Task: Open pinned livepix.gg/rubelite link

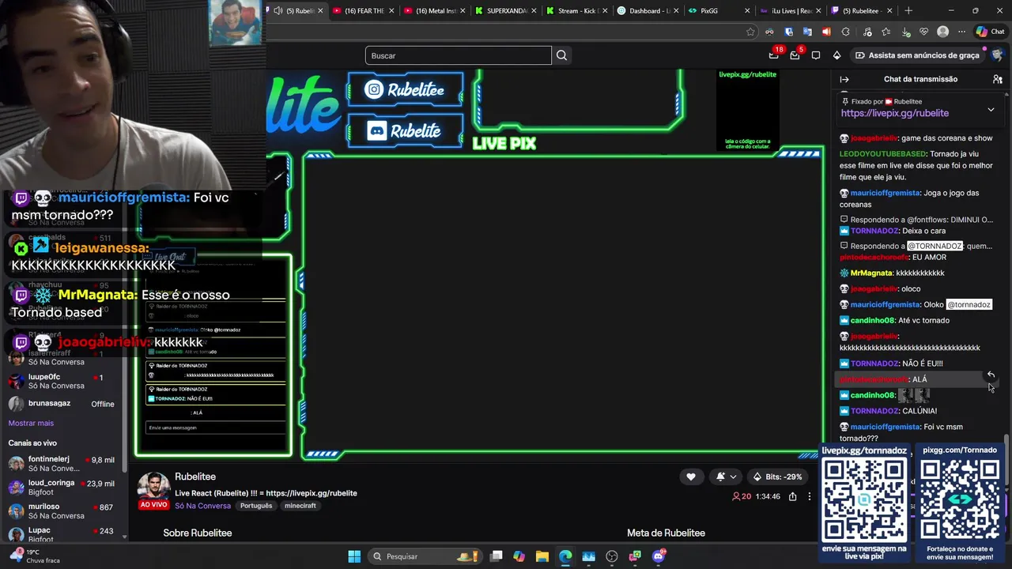Action: point(895,113)
